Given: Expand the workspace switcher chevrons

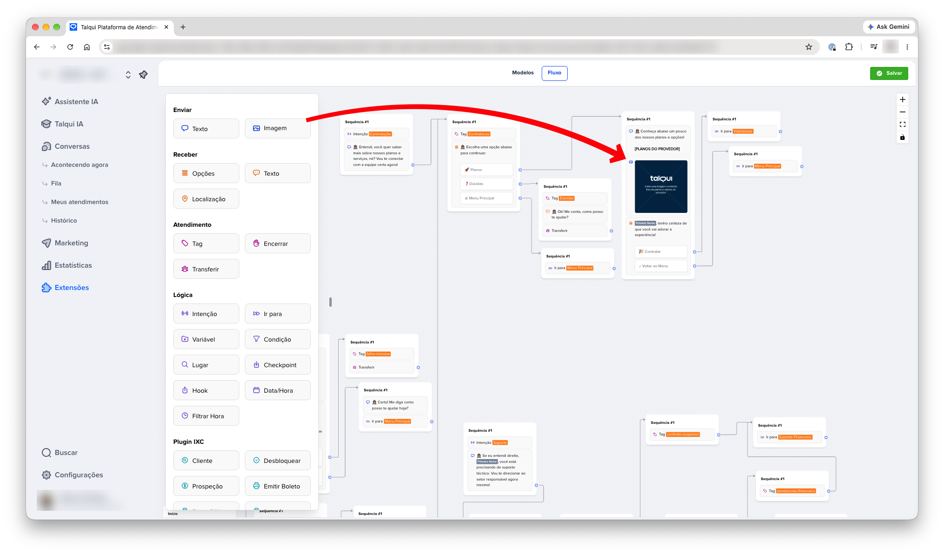Looking at the screenshot, I should click(128, 74).
